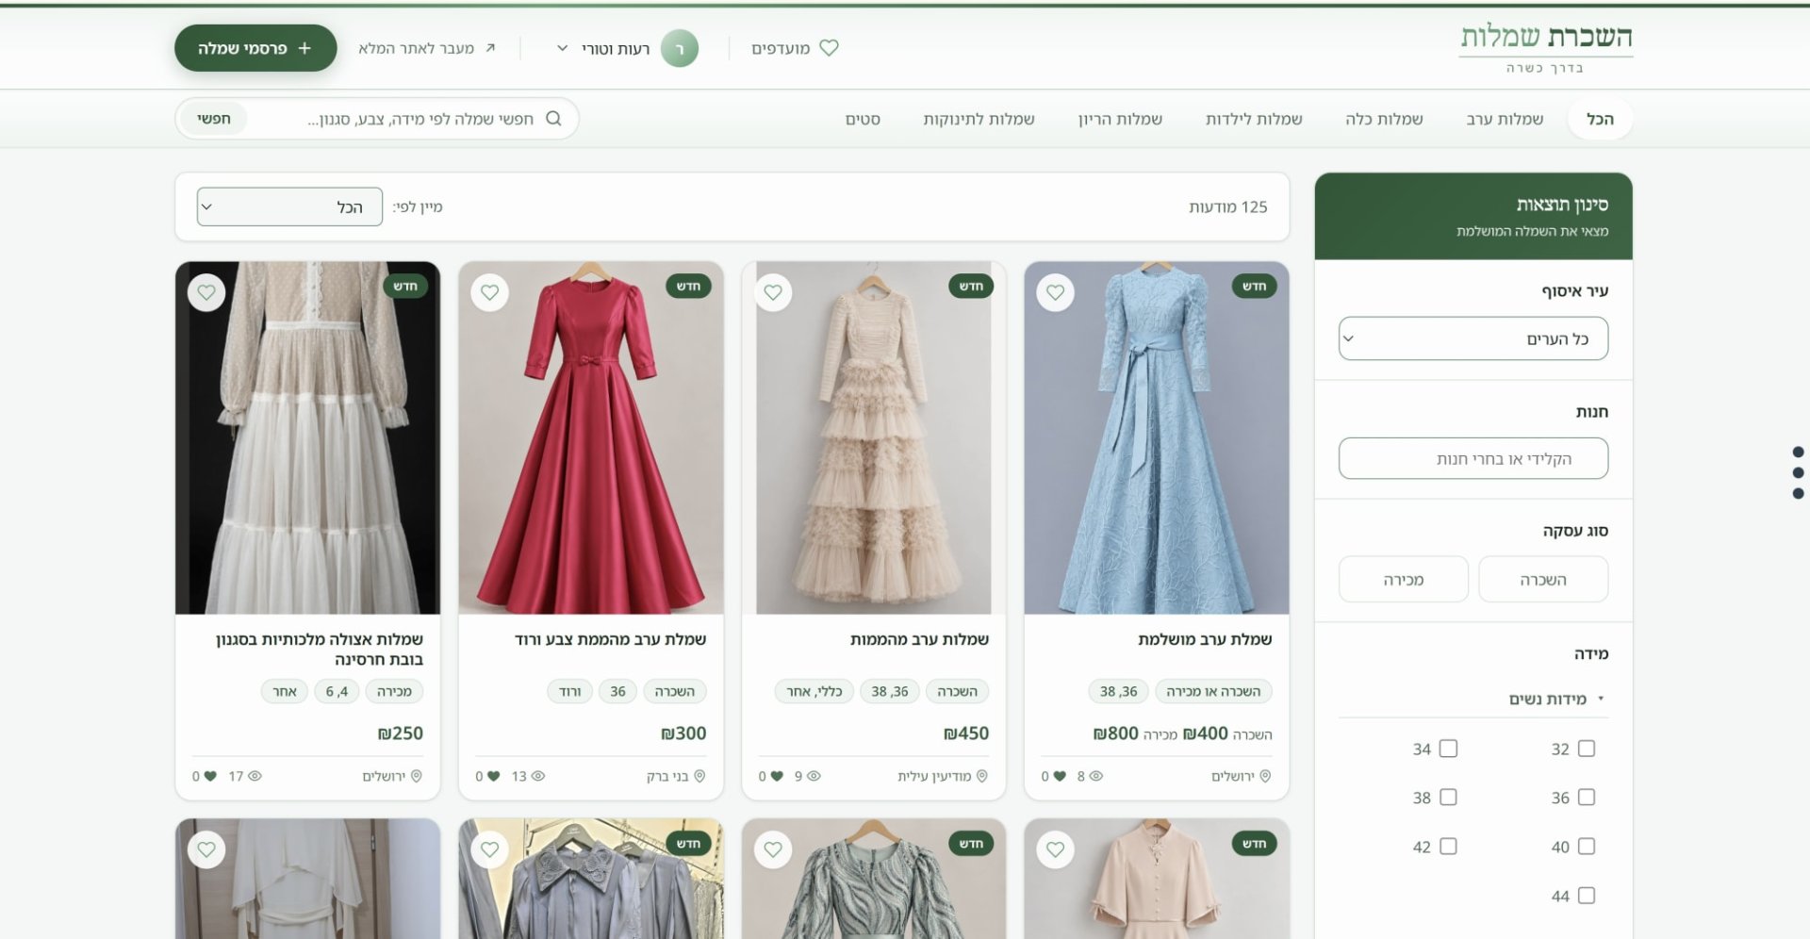The height and width of the screenshot is (939, 1810).
Task: Favorite the grey satin dress in second row
Action: [489, 849]
